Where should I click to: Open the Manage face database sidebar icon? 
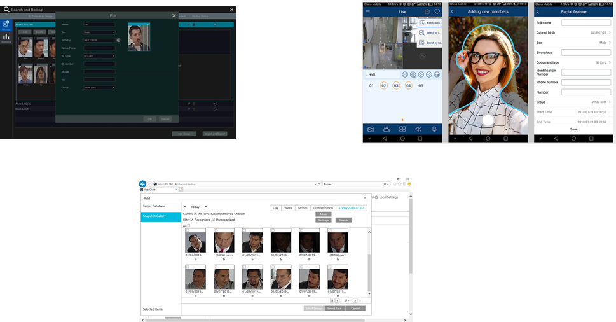pyautogui.click(x=6, y=24)
